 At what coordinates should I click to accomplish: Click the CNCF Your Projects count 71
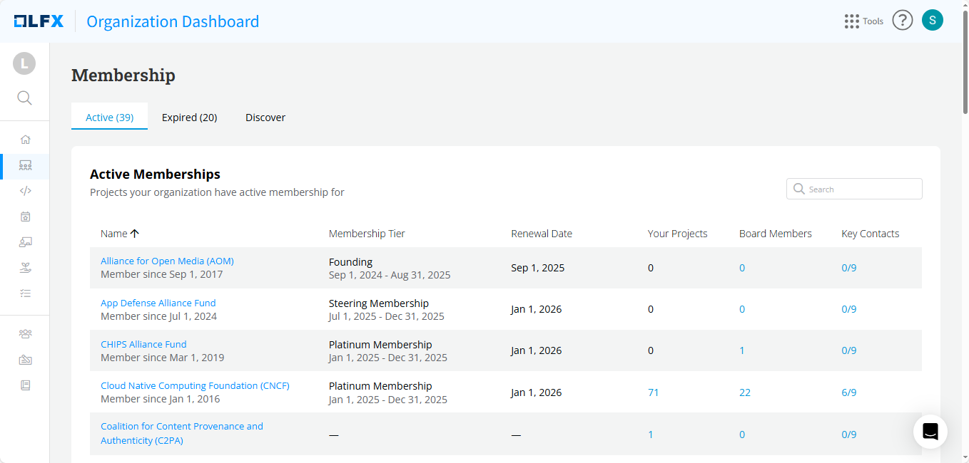pos(653,392)
